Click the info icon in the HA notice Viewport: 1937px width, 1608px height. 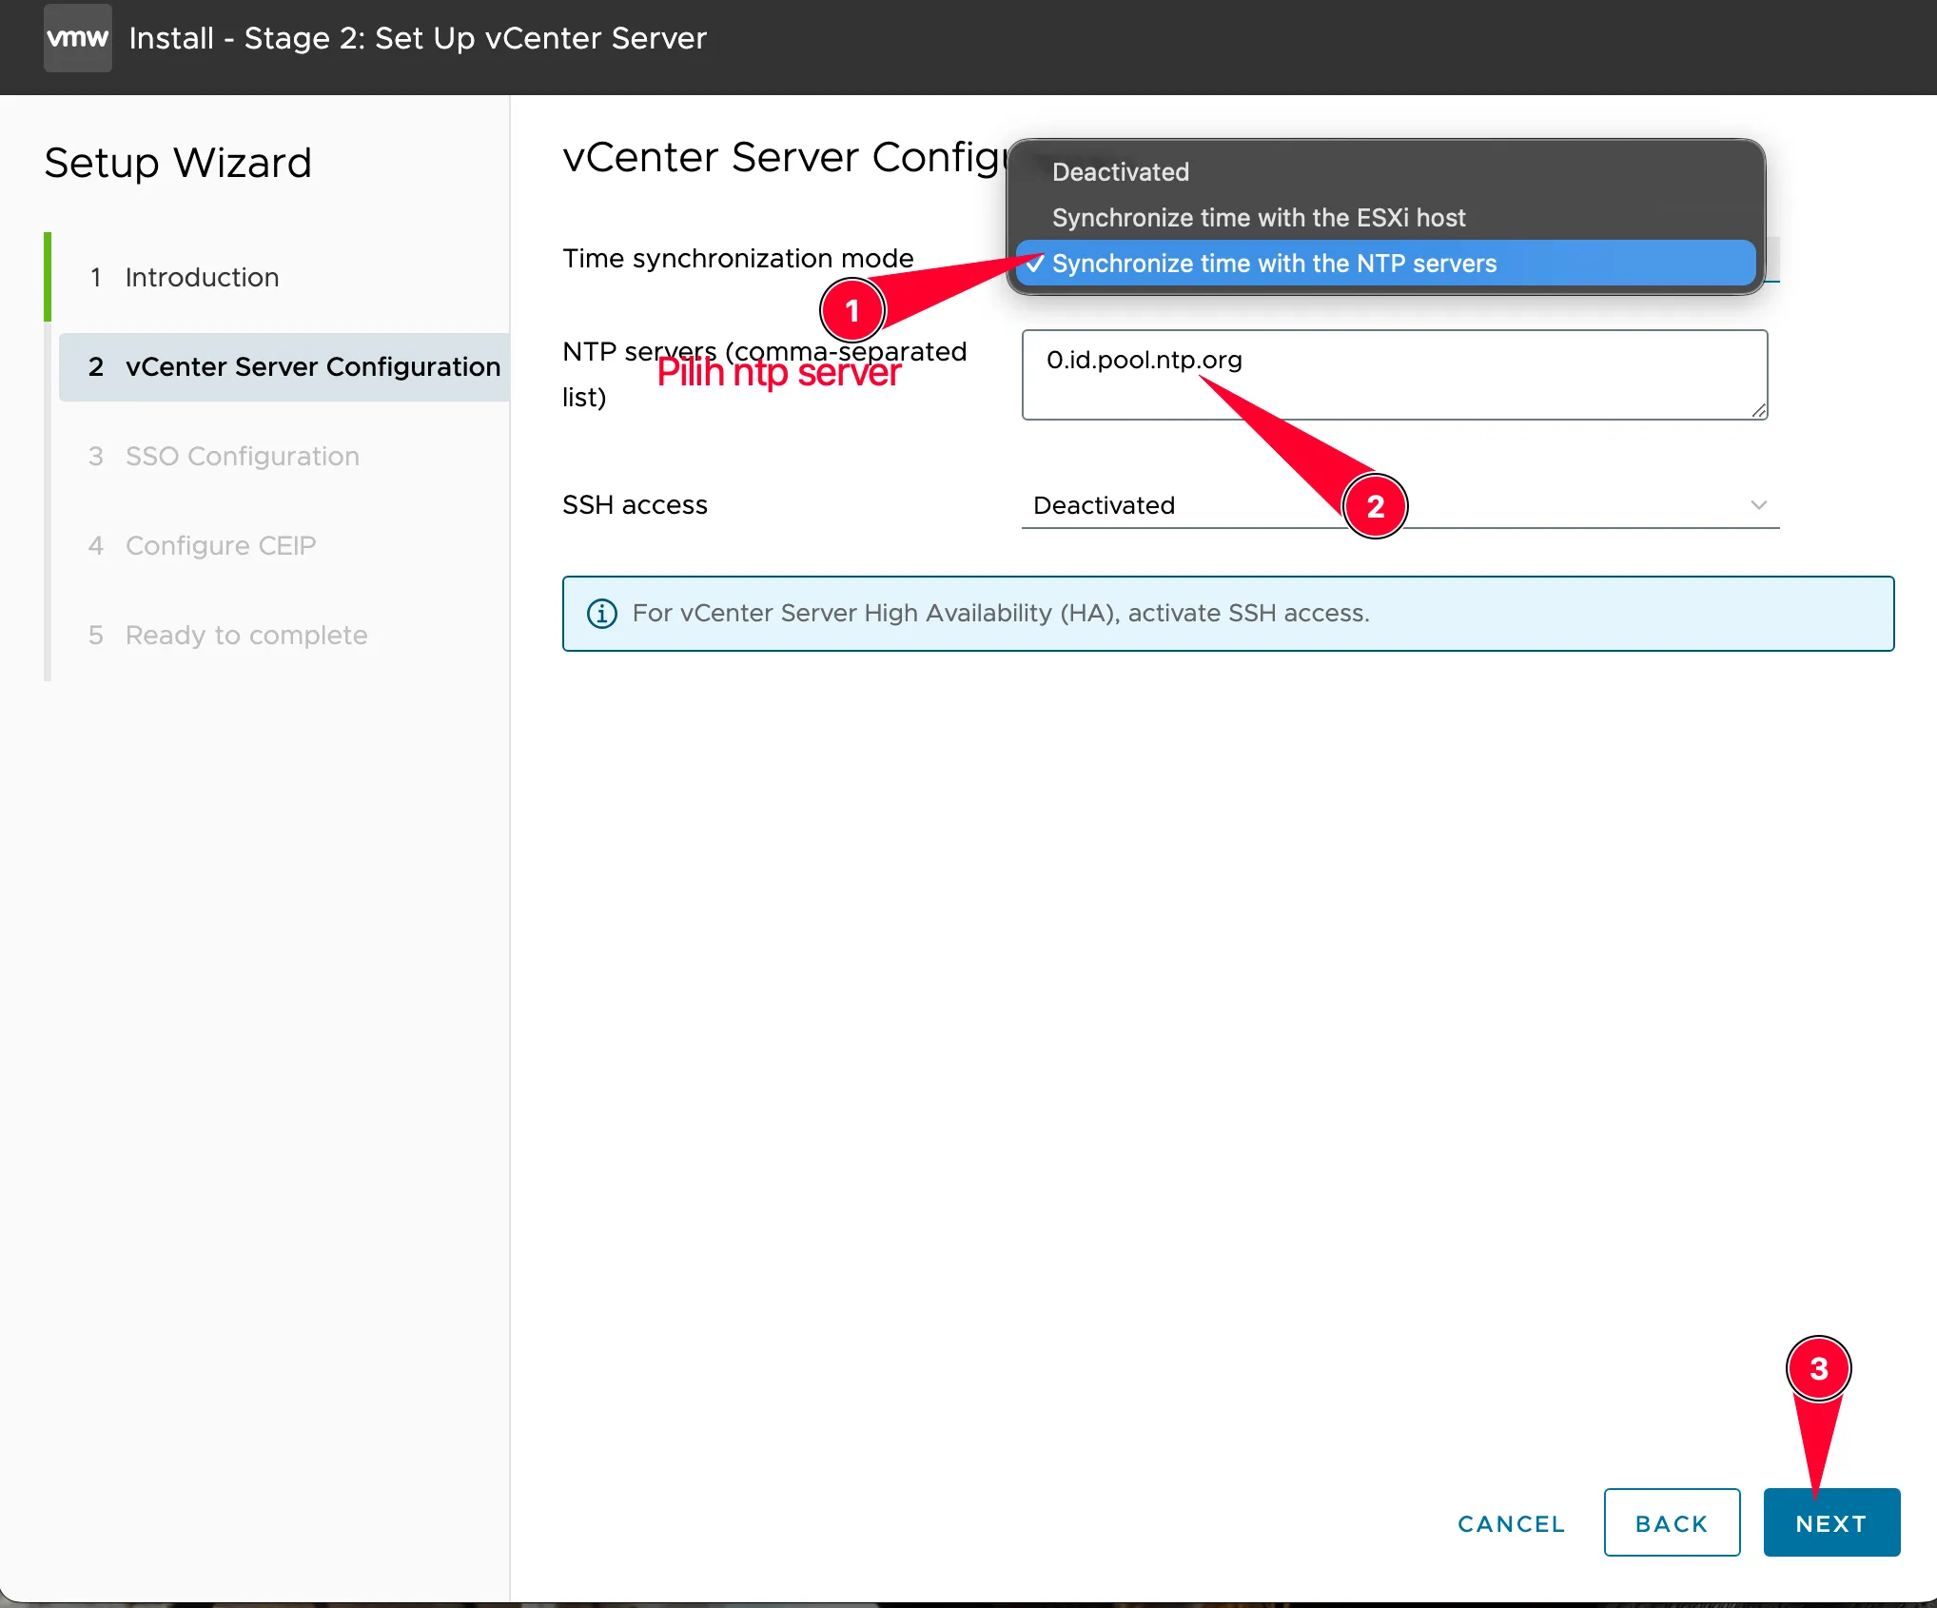tap(601, 614)
